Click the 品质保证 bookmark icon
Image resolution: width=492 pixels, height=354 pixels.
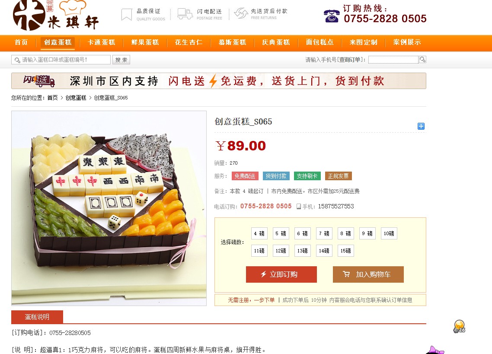126,14
